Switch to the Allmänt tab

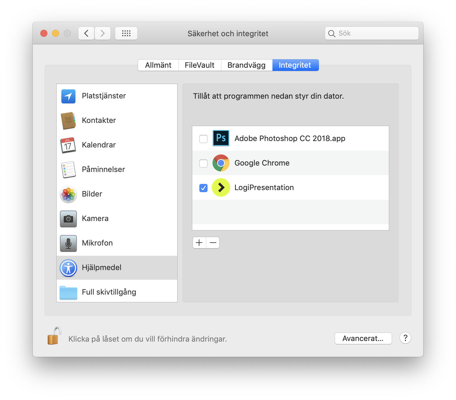(158, 65)
